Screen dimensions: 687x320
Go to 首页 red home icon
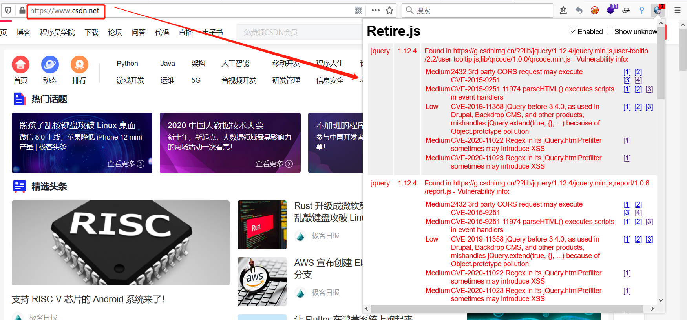point(20,65)
